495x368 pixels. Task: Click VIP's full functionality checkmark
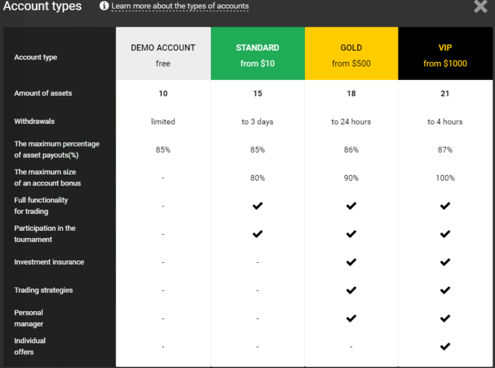click(445, 206)
